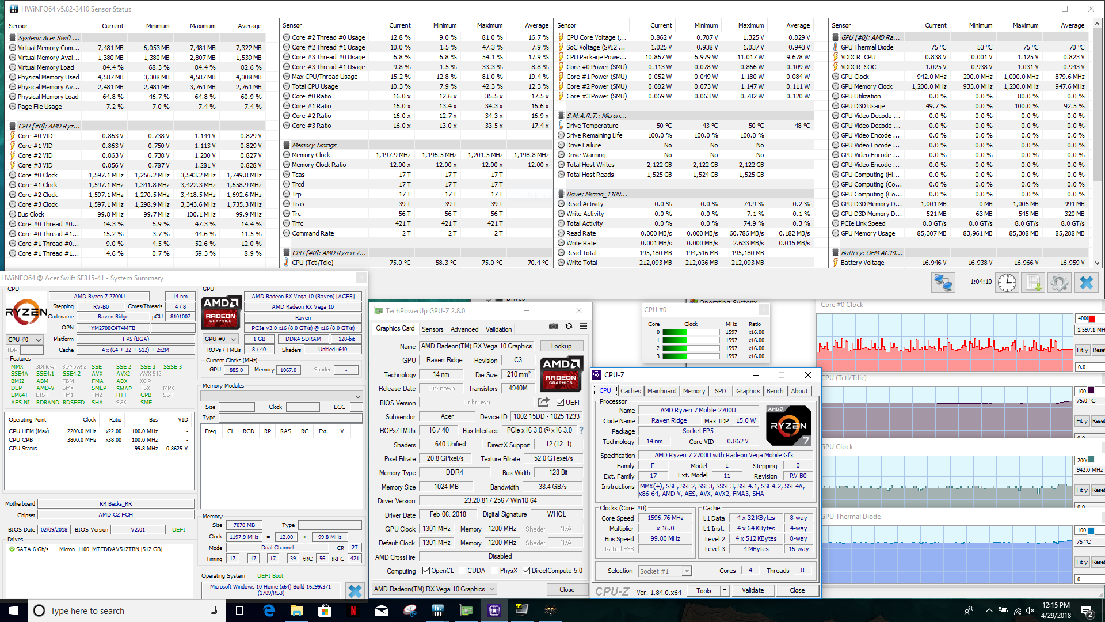1105x622 pixels.
Task: Click the red Core #0 Clock color swatch
Action: click(x=1091, y=318)
